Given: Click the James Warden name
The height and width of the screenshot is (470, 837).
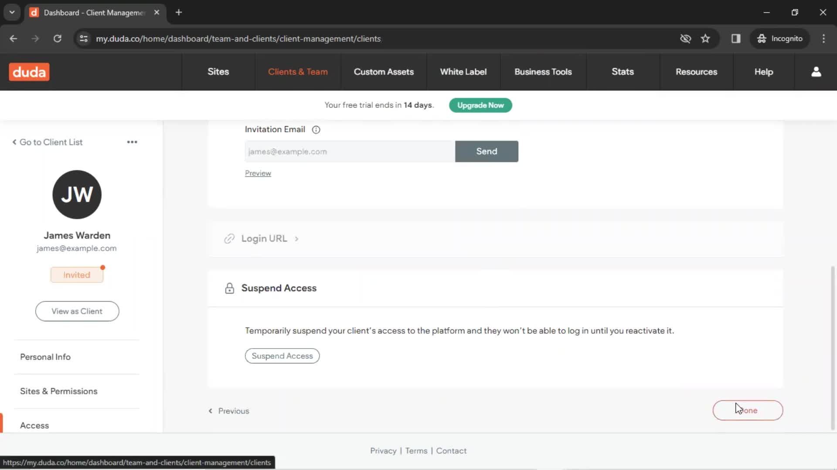Looking at the screenshot, I should coord(77,235).
